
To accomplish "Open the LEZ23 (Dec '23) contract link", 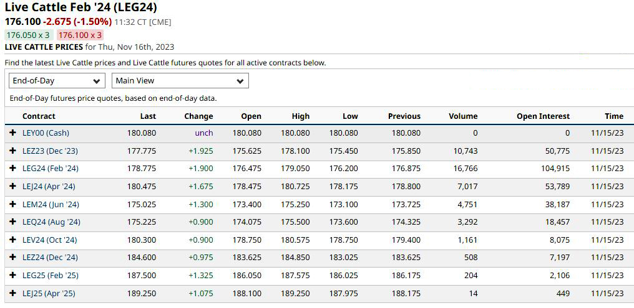I will tap(50, 151).
